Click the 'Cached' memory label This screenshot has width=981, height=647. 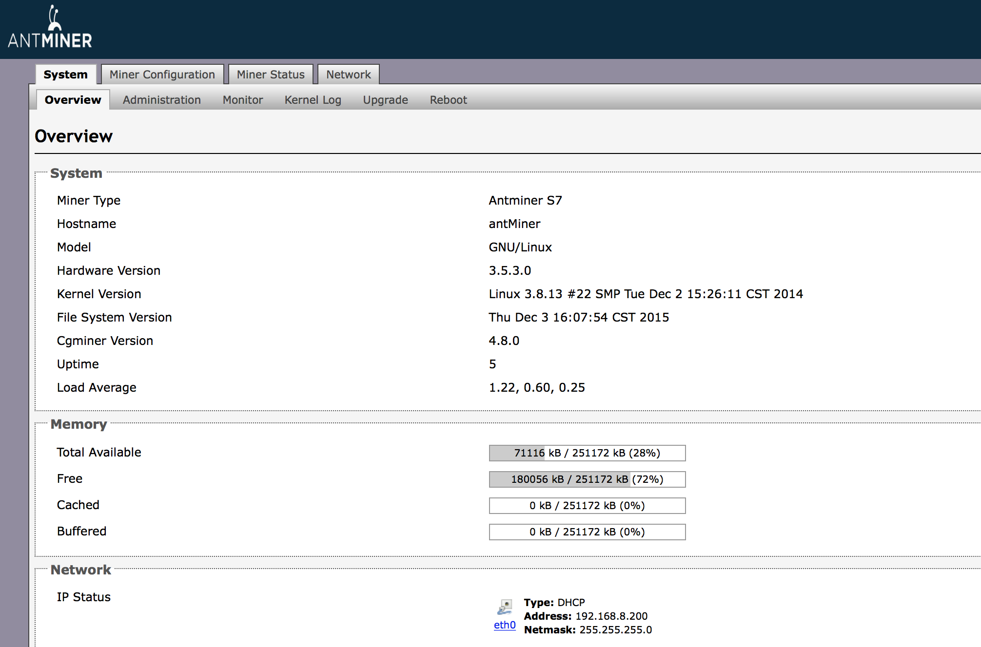click(x=78, y=505)
